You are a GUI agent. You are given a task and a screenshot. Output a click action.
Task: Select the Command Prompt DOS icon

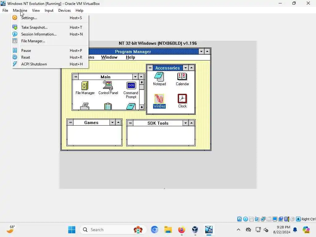(x=131, y=85)
